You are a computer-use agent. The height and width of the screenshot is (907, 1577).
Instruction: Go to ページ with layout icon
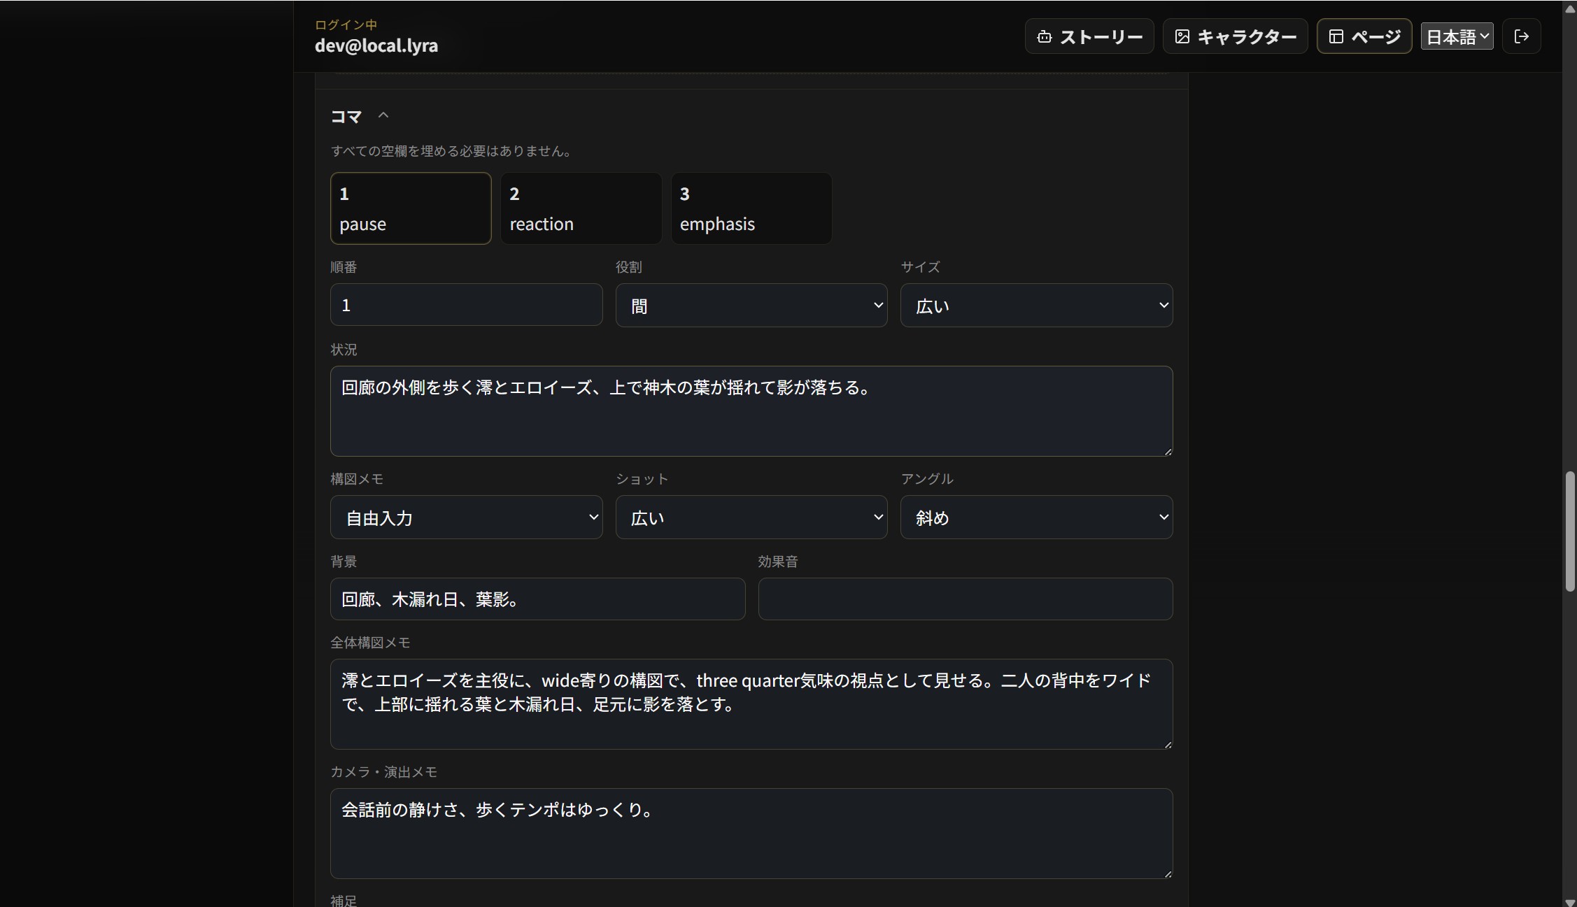click(x=1364, y=36)
